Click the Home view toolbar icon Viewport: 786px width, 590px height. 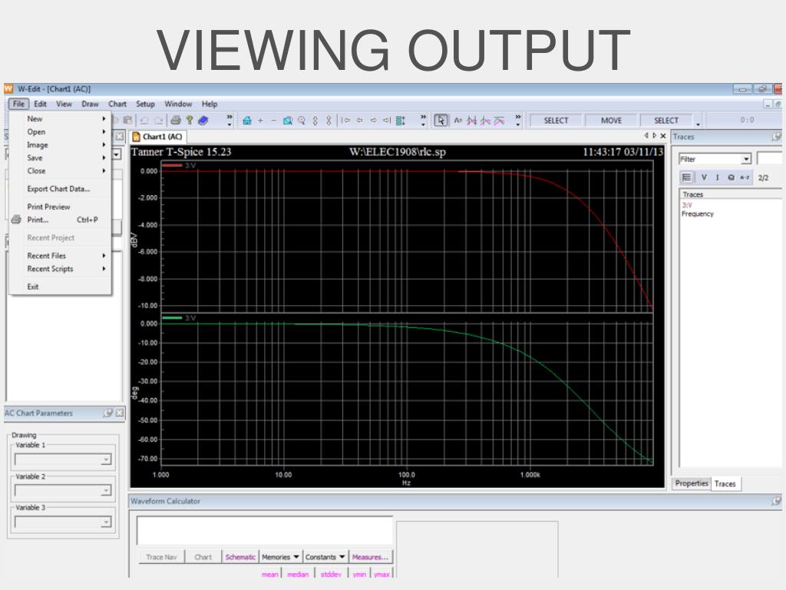(x=246, y=121)
